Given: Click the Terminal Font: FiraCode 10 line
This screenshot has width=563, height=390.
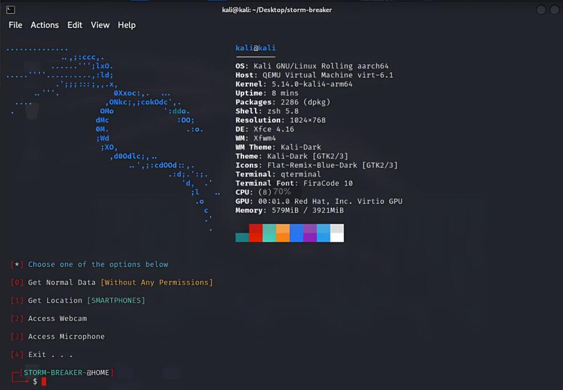Looking at the screenshot, I should 294,183.
